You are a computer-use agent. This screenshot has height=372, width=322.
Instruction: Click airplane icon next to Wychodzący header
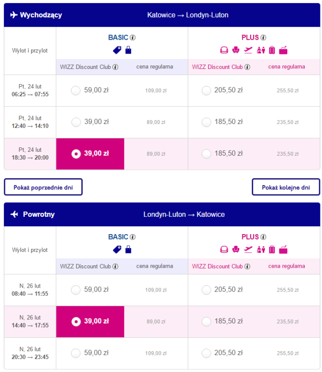pos(13,15)
